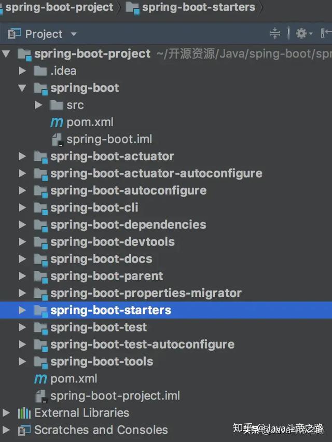This screenshot has height=442, width=332.
Task: Select spring-boot-actuator-autoconfigure label
Action: tap(157, 174)
